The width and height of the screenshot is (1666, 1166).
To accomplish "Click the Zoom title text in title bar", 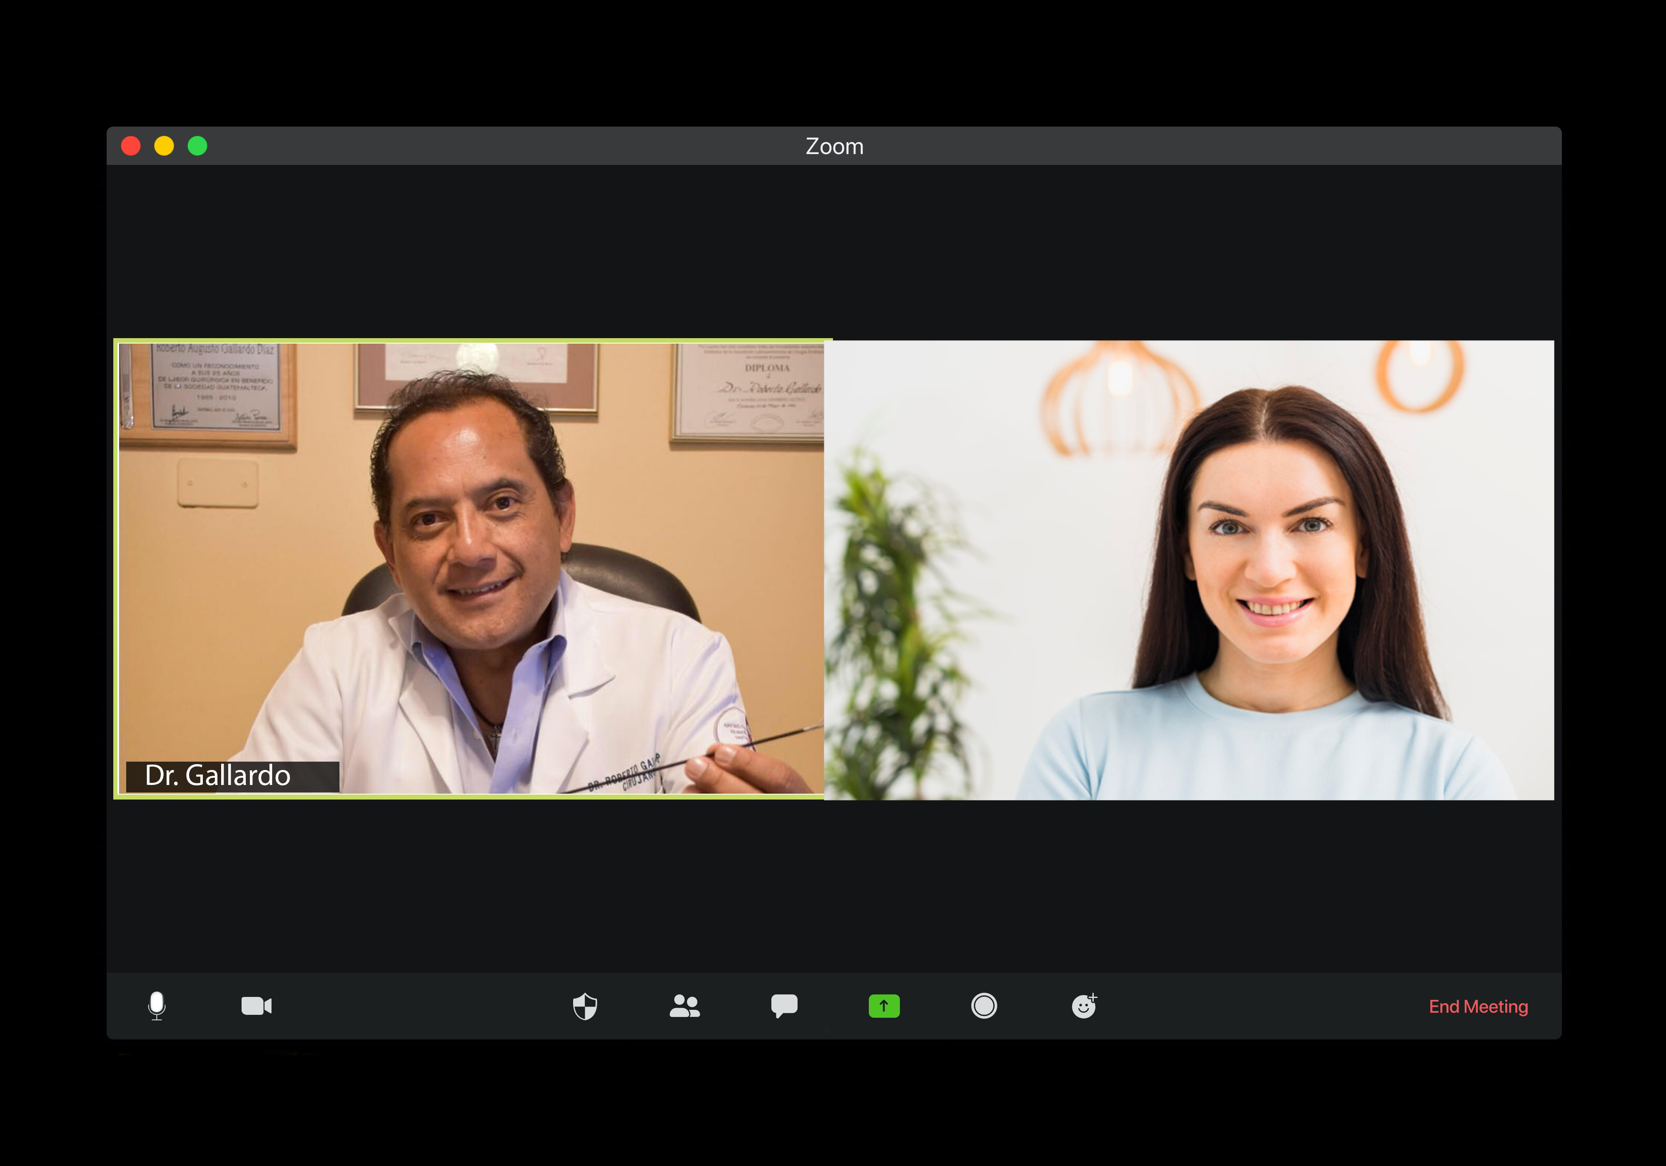I will 834,146.
